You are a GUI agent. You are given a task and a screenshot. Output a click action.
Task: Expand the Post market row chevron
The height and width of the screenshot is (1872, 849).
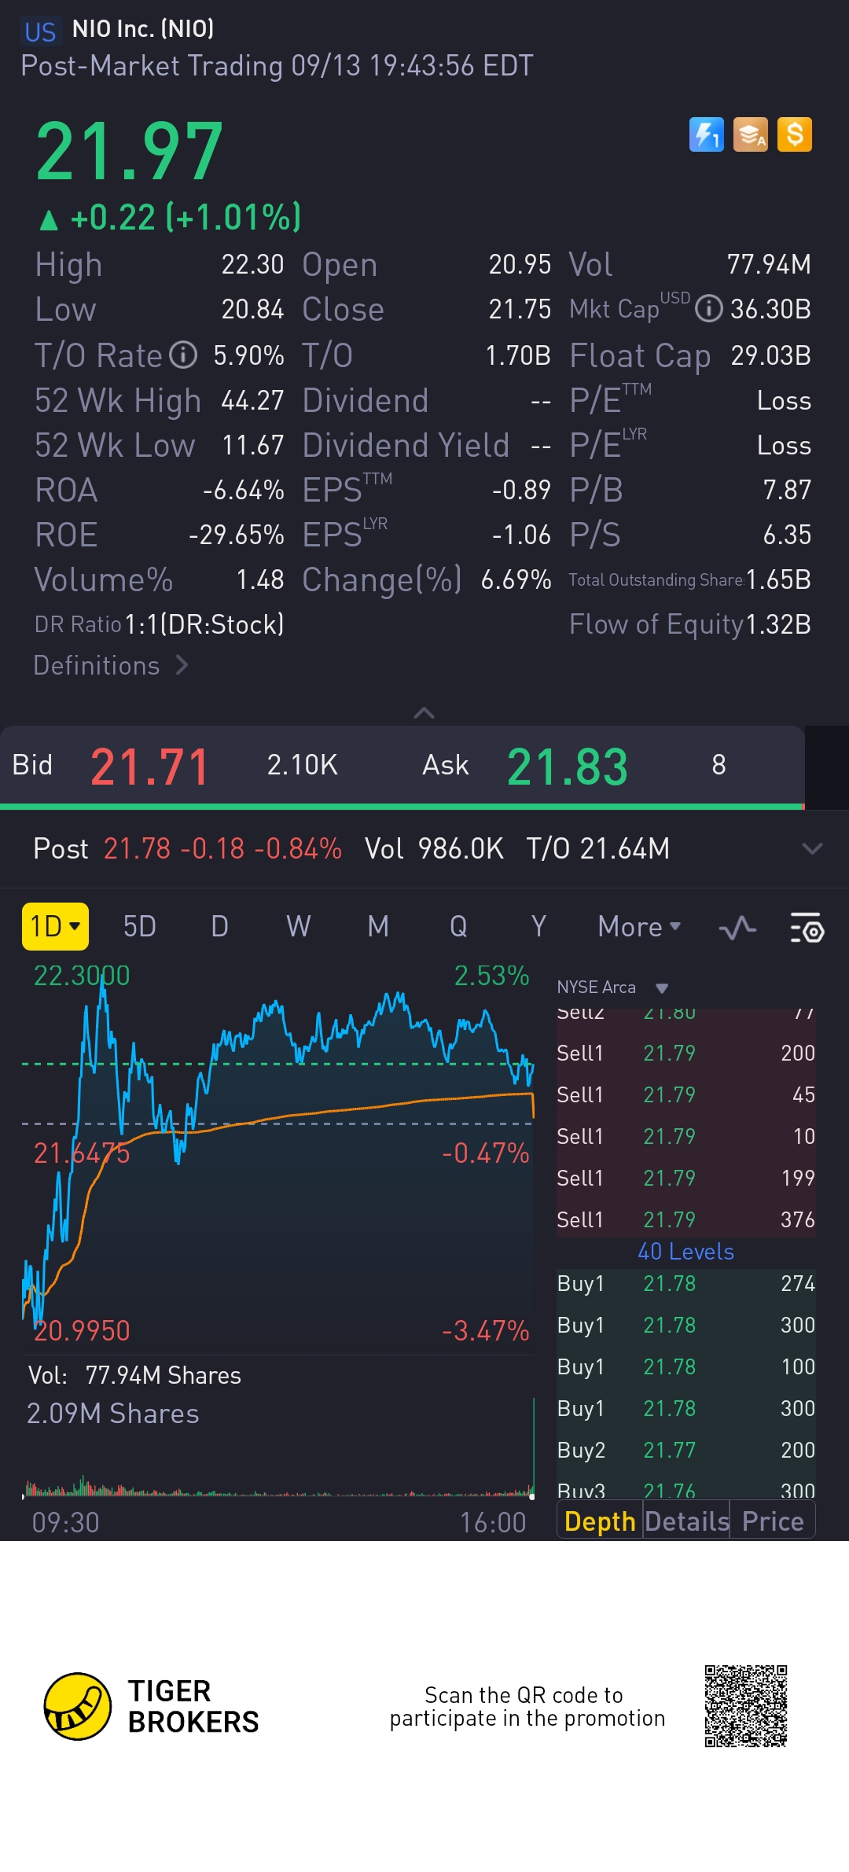(811, 849)
